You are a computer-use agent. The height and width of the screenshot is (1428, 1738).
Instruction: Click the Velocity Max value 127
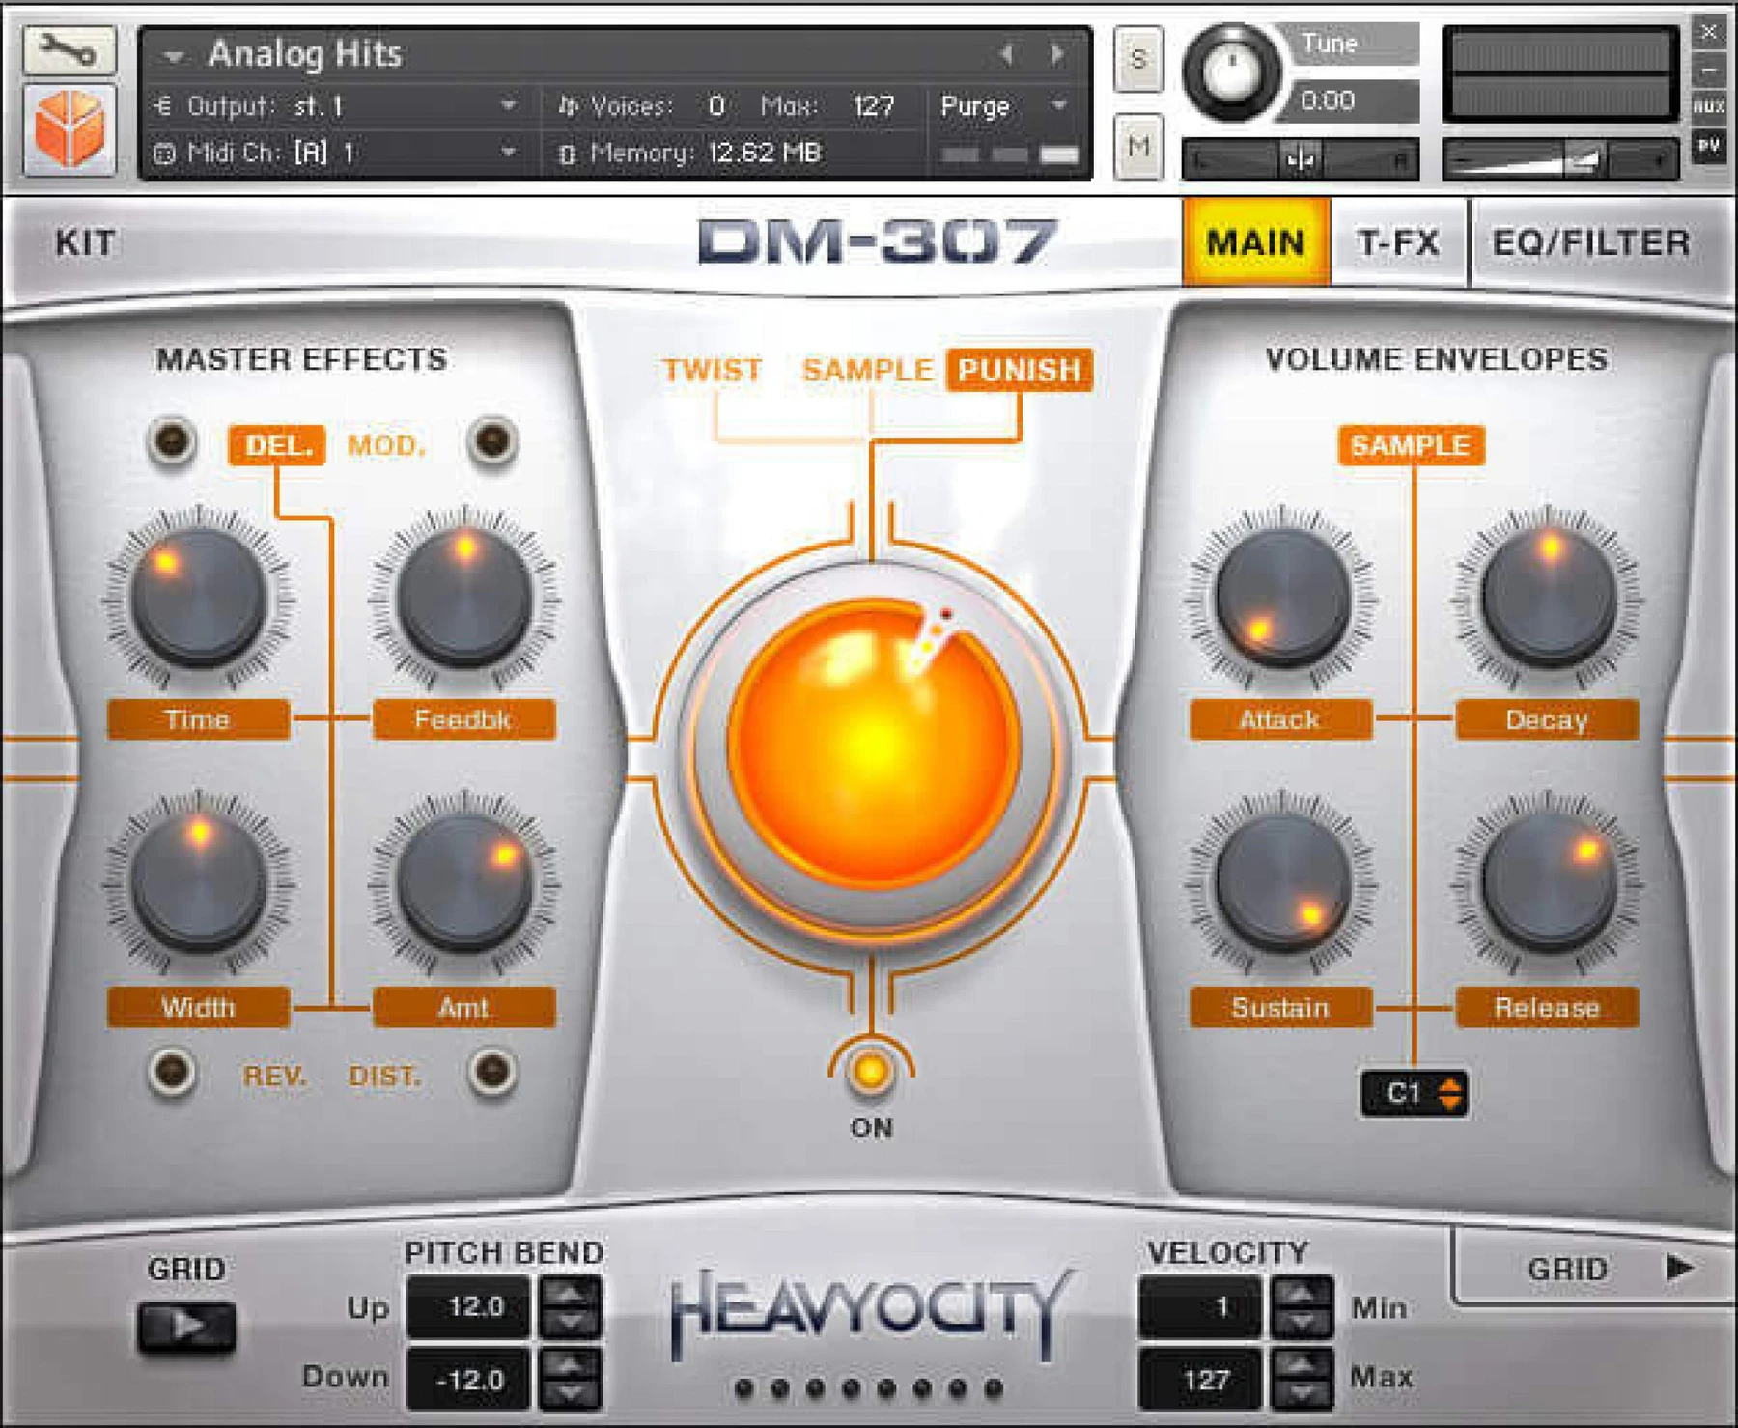point(1200,1379)
